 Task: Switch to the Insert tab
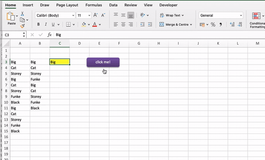pyautogui.click(x=28, y=5)
